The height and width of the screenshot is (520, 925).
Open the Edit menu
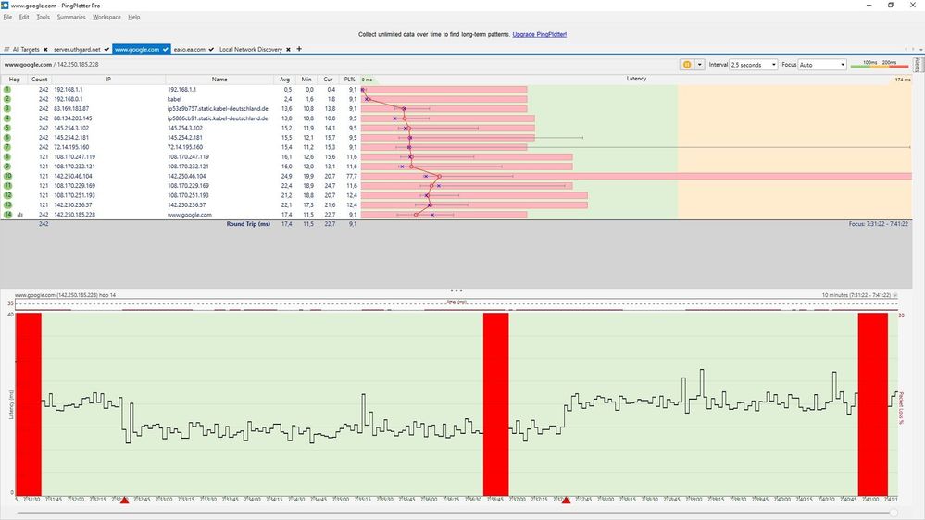pos(24,17)
